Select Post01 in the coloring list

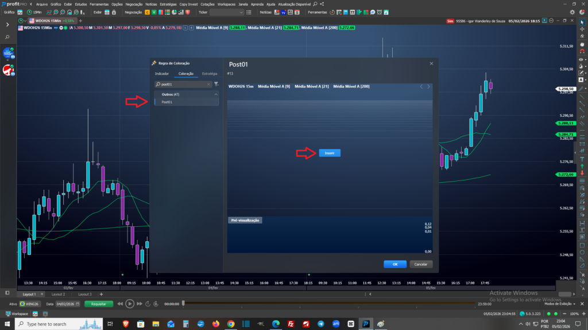pos(167,102)
